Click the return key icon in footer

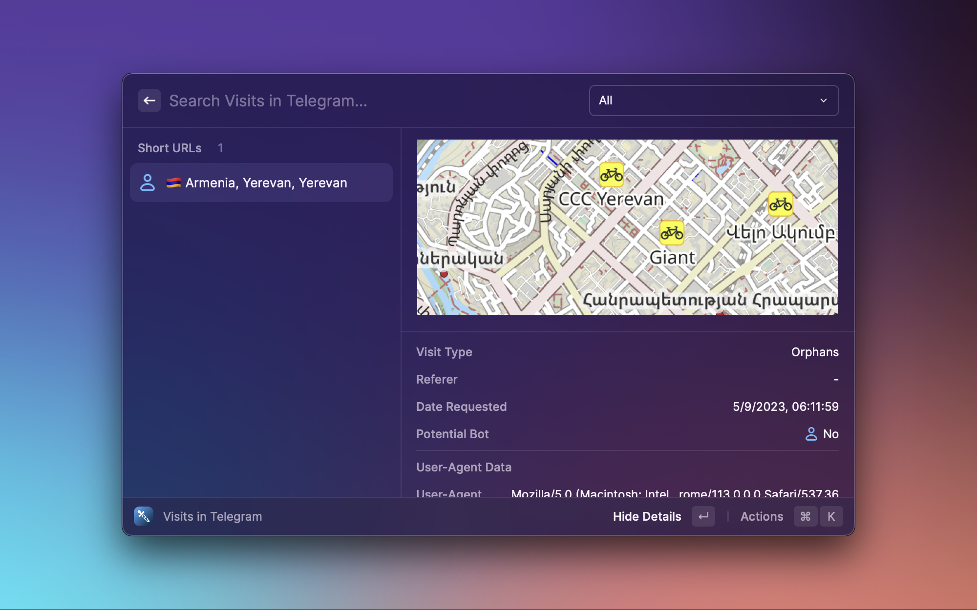[x=703, y=516]
